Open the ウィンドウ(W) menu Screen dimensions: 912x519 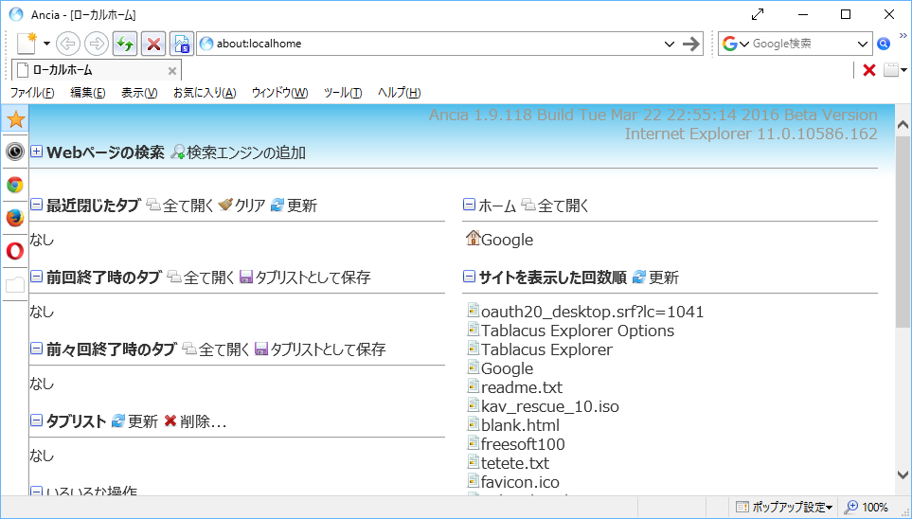point(279,93)
